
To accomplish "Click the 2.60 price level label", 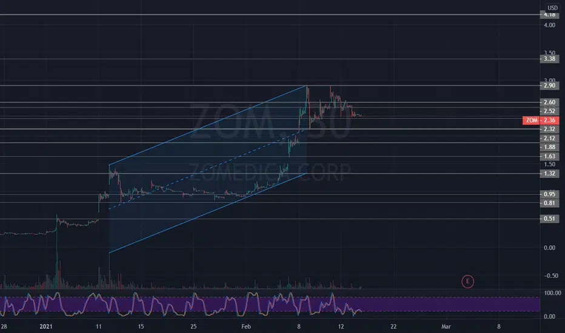I will pyautogui.click(x=549, y=102).
